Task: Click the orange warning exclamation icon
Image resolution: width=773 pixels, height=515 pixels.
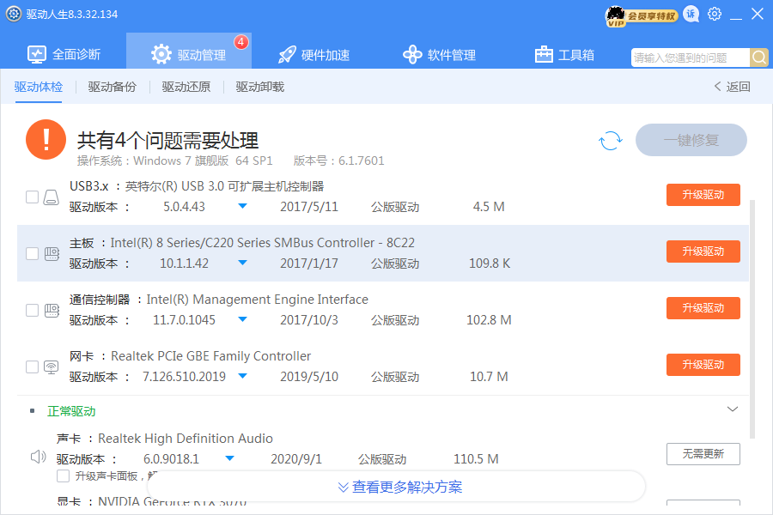Action: [46, 139]
